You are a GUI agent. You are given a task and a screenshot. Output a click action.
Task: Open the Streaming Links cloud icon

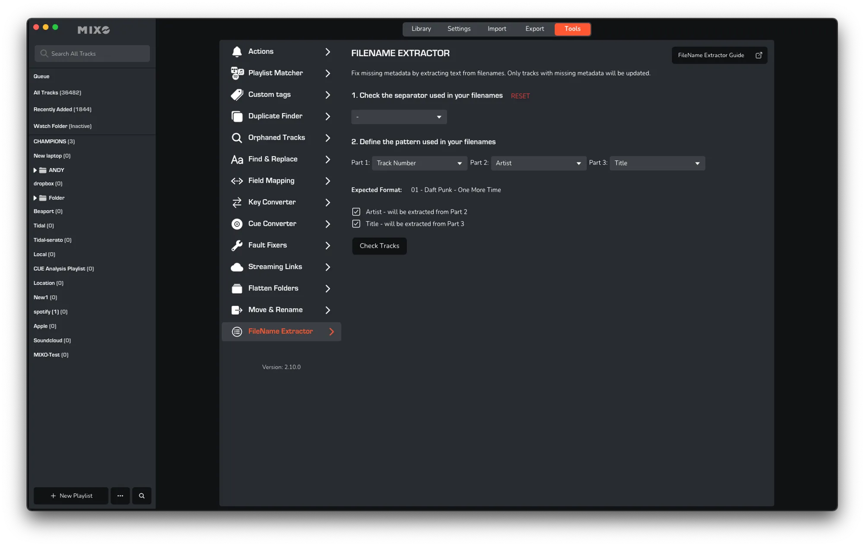point(237,267)
